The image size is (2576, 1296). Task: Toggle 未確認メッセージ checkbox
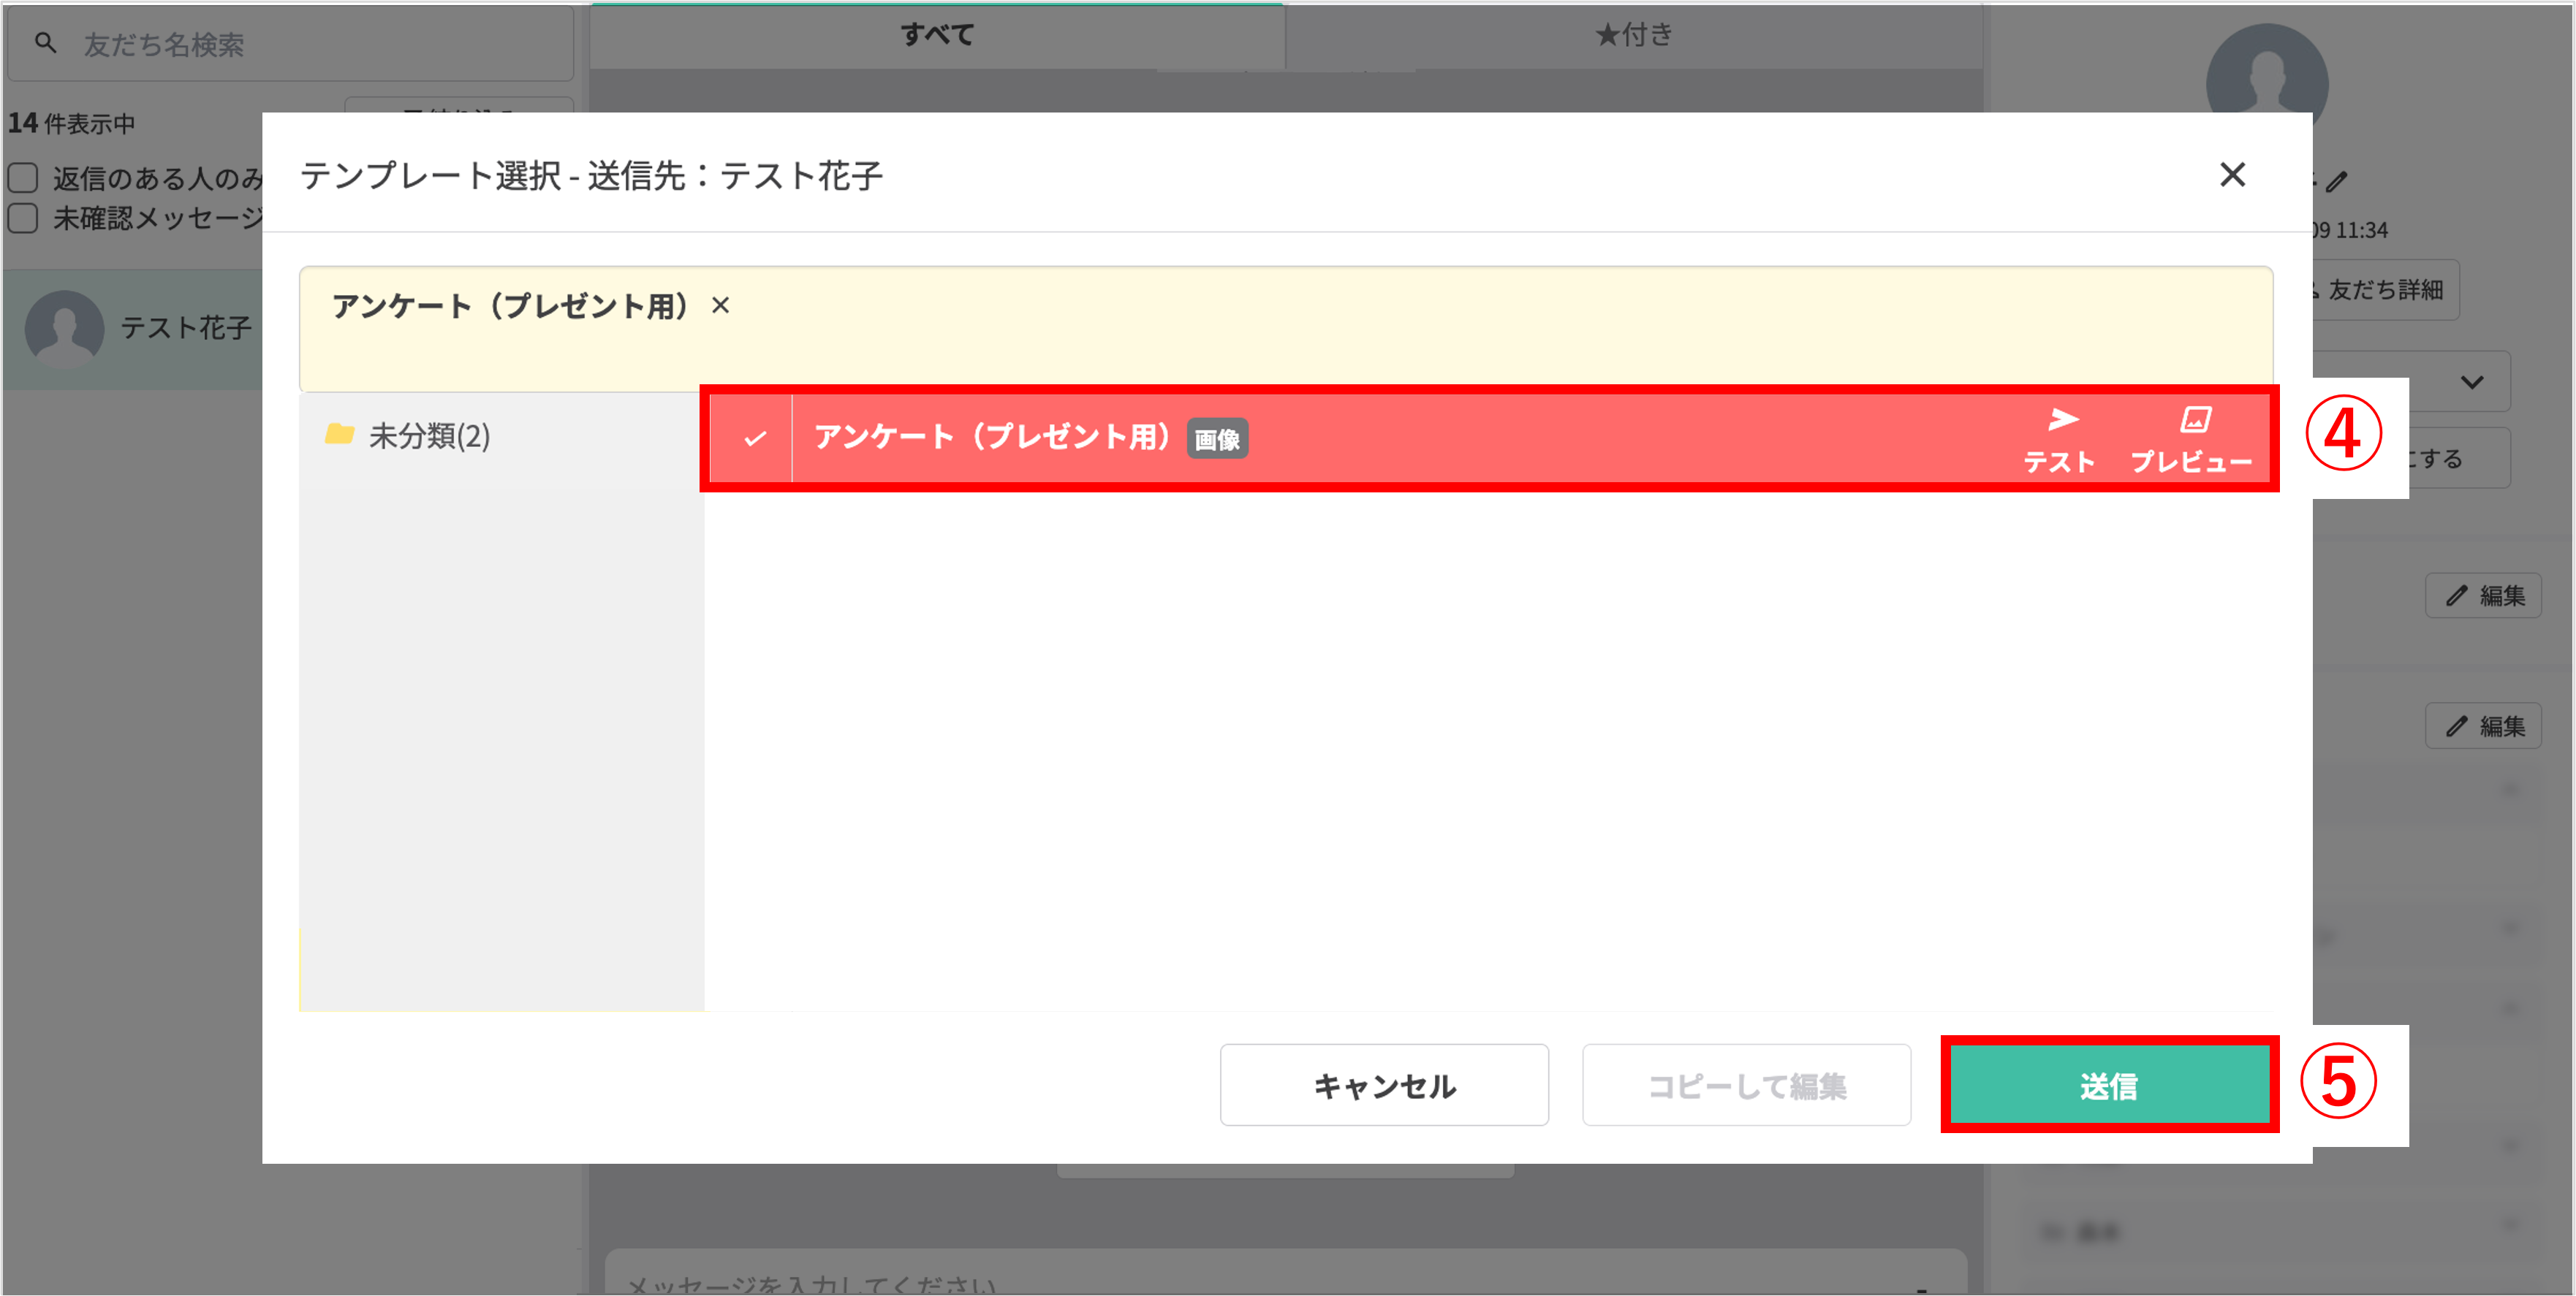(x=23, y=218)
